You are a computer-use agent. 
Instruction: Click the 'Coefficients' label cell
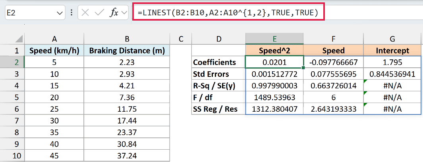click(x=219, y=63)
